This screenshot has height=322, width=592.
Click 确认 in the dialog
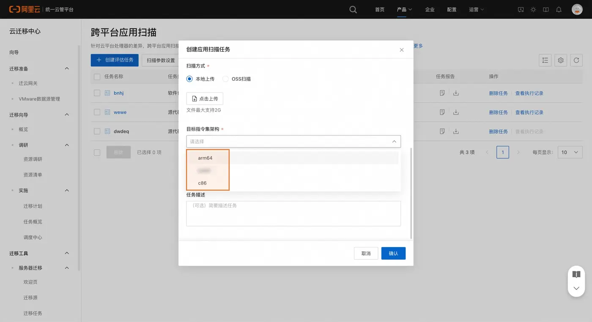coord(393,253)
